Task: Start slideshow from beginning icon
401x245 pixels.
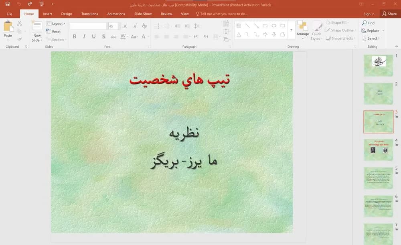Action: coord(41,4)
